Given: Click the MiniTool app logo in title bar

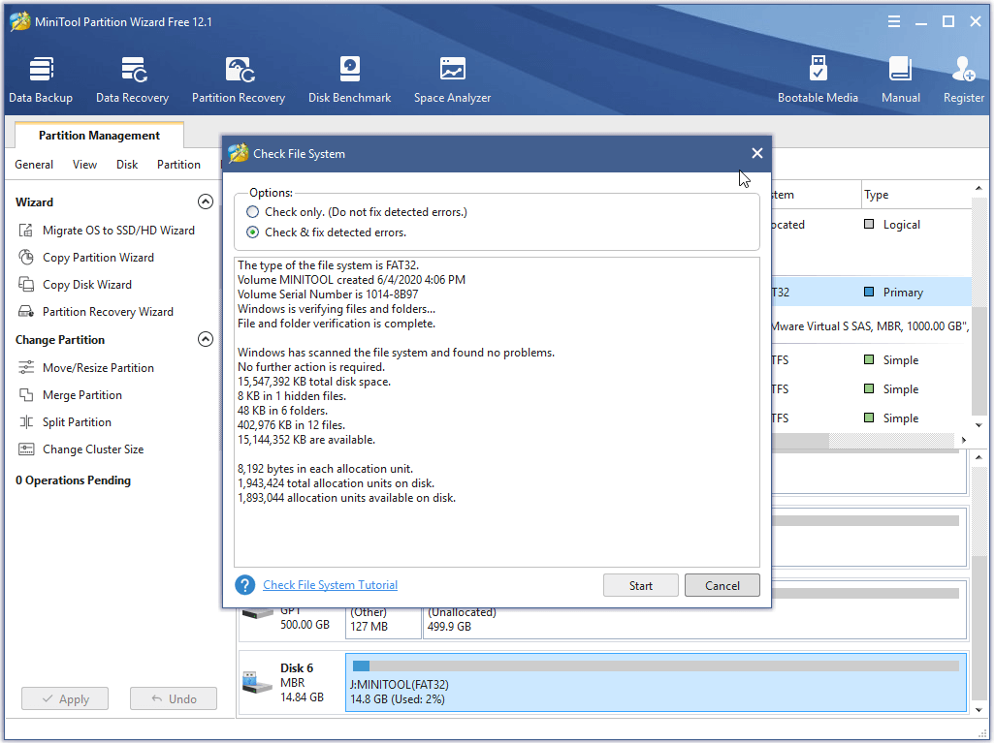Looking at the screenshot, I should pyautogui.click(x=20, y=21).
